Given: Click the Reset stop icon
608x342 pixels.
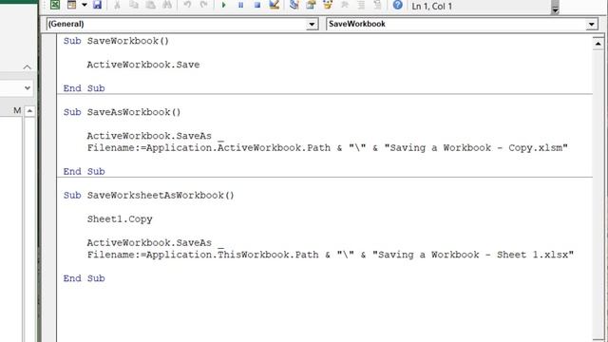Looking at the screenshot, I should pos(257,5).
